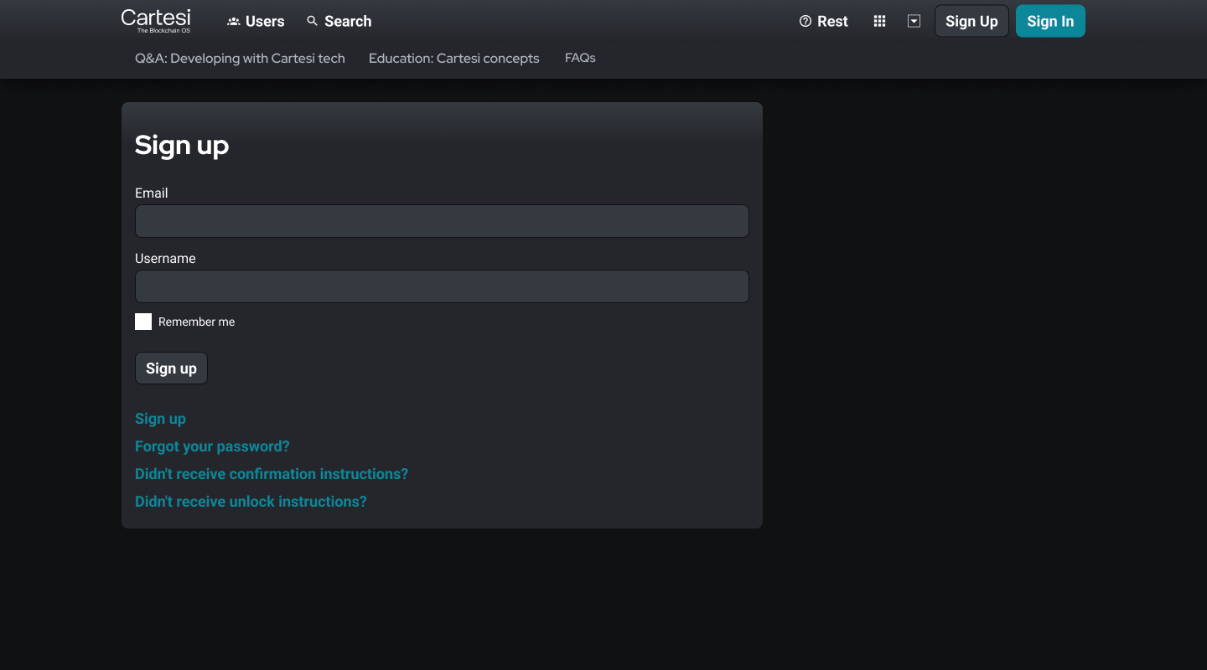Submit the form with Sign up button
This screenshot has width=1207, height=670.
[x=171, y=368]
